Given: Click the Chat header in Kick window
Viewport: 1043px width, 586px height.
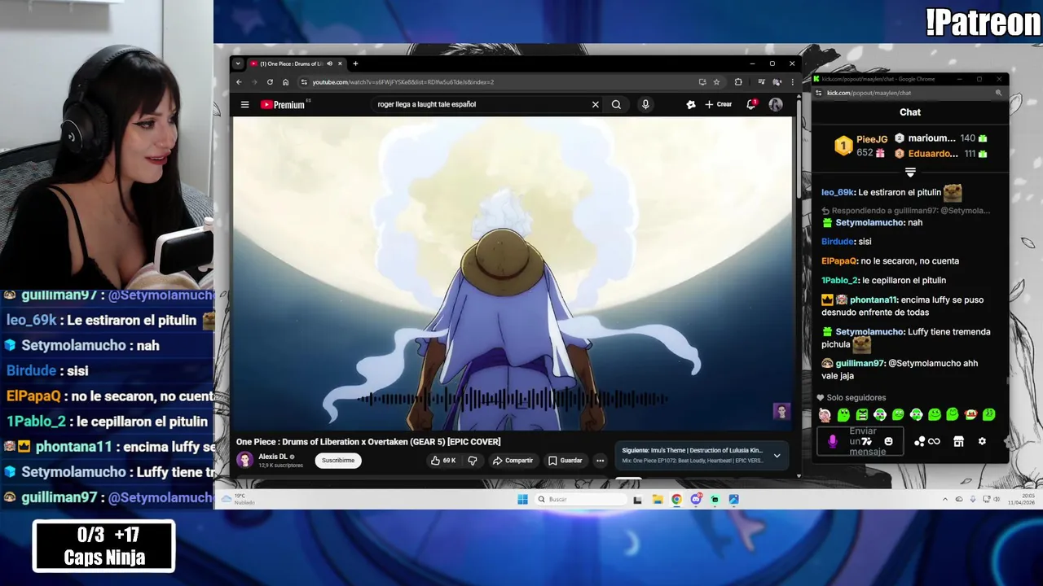Looking at the screenshot, I should [910, 112].
